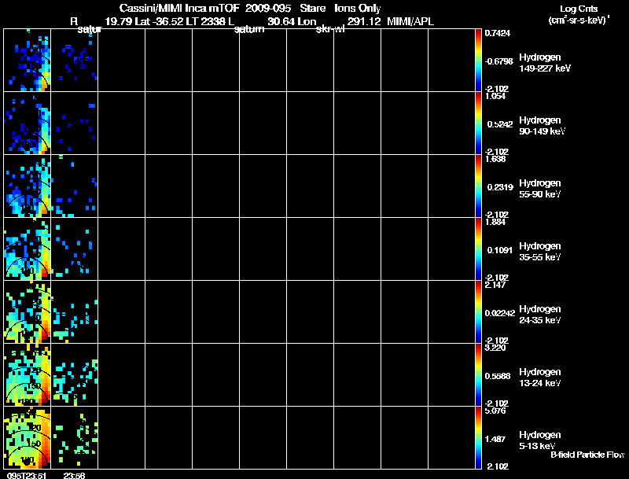Select the skr-wl label in the header
Viewport: 629px width, 479px height.
[x=330, y=29]
